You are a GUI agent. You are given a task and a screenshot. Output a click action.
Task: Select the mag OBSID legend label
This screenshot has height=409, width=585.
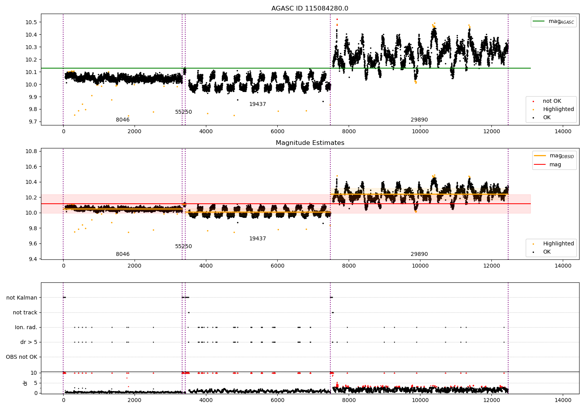pyautogui.click(x=562, y=156)
